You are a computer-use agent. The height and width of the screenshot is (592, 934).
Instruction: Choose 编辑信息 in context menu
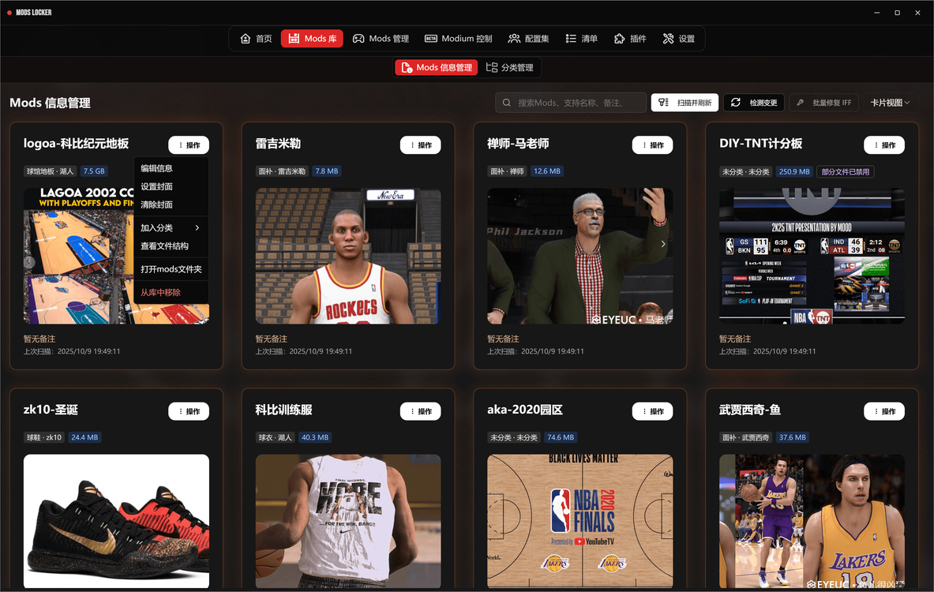click(156, 168)
